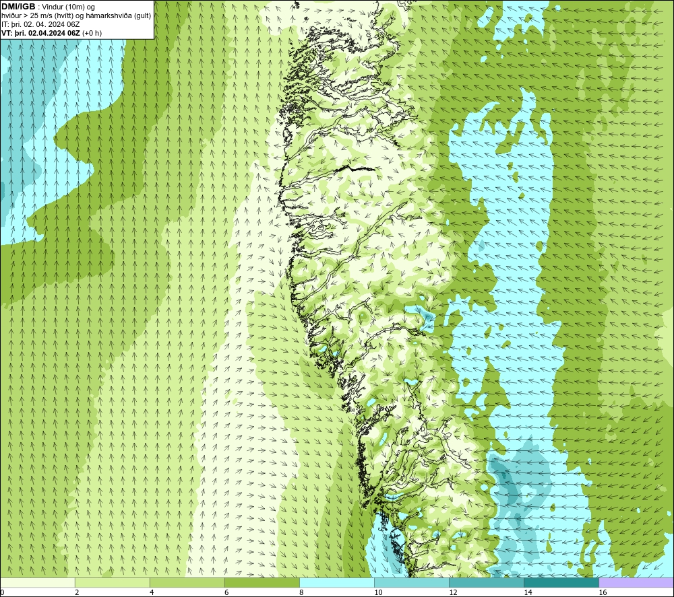
Task: Select the 8–10 m/s light cyan swatch
Action: [x=336, y=583]
